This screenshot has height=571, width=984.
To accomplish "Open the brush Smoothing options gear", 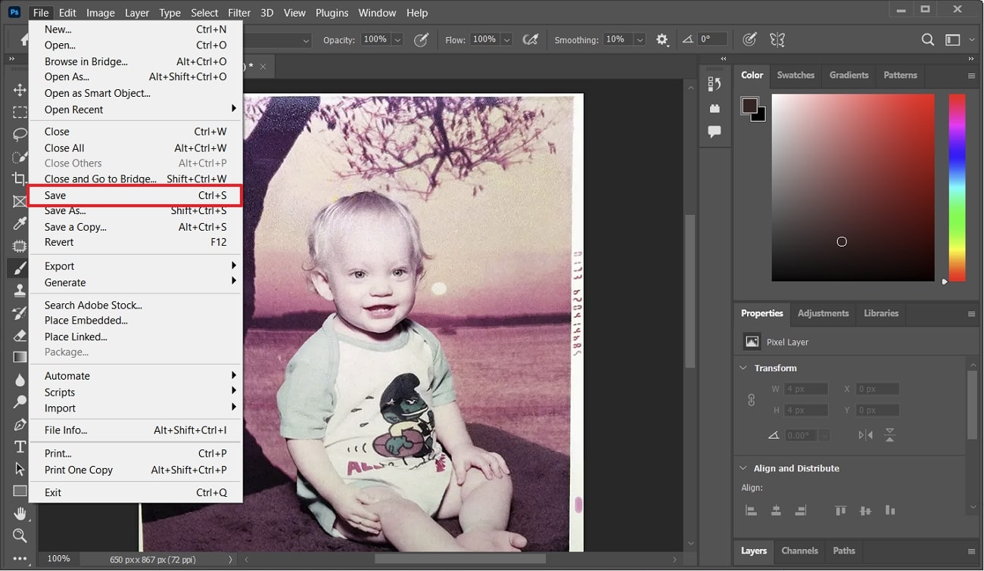I will point(662,40).
